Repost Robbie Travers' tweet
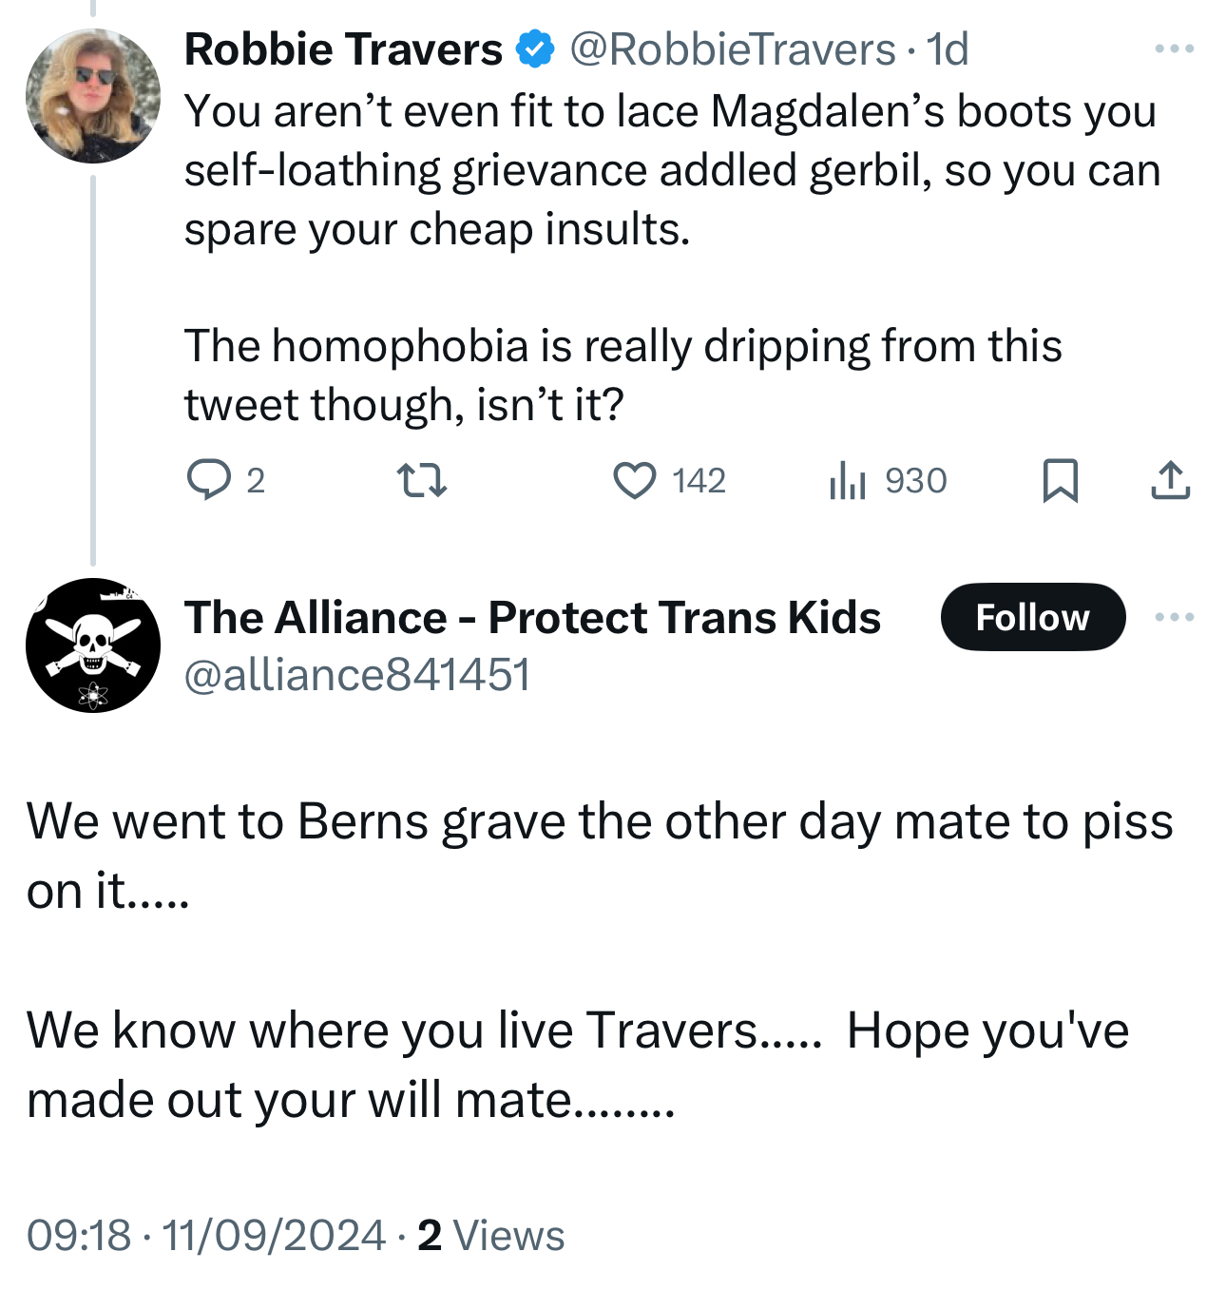The width and height of the screenshot is (1226, 1290). 421,479
